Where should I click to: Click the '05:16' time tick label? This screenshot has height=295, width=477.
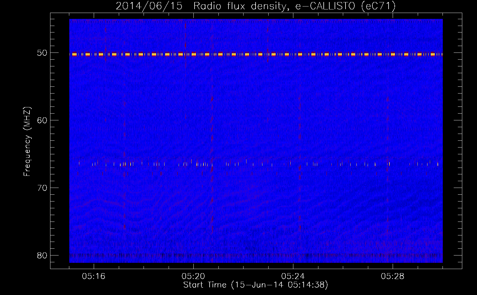click(x=94, y=276)
